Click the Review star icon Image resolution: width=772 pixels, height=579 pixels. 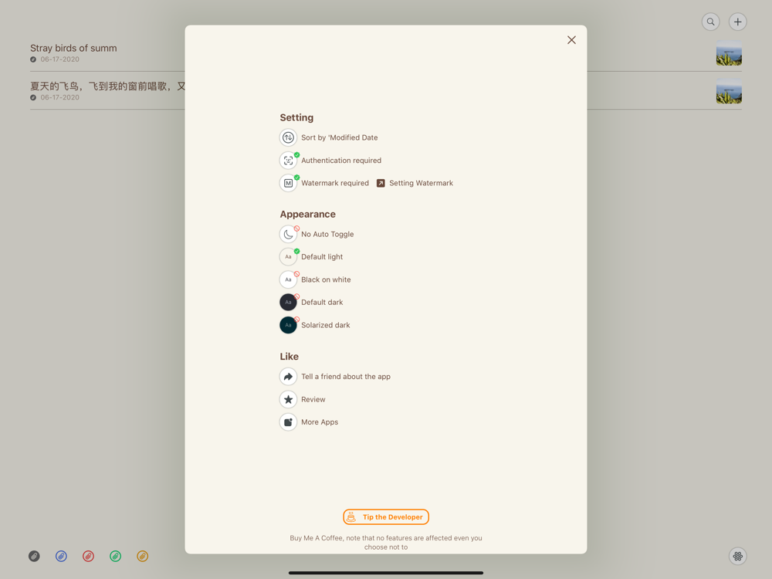(288, 399)
